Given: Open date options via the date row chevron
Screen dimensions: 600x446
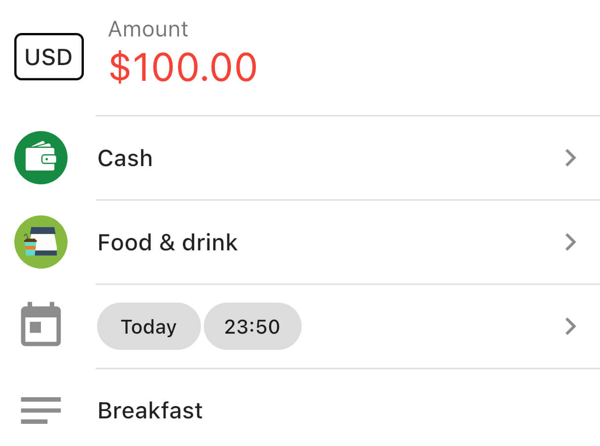Looking at the screenshot, I should point(570,326).
